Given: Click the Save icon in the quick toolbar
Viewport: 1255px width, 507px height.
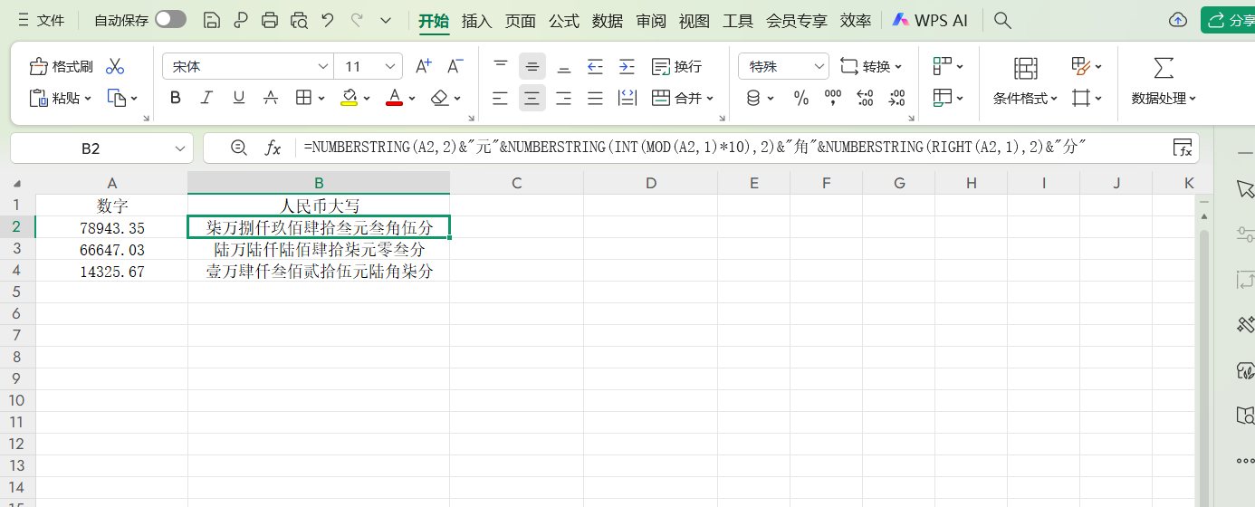Looking at the screenshot, I should [212, 20].
